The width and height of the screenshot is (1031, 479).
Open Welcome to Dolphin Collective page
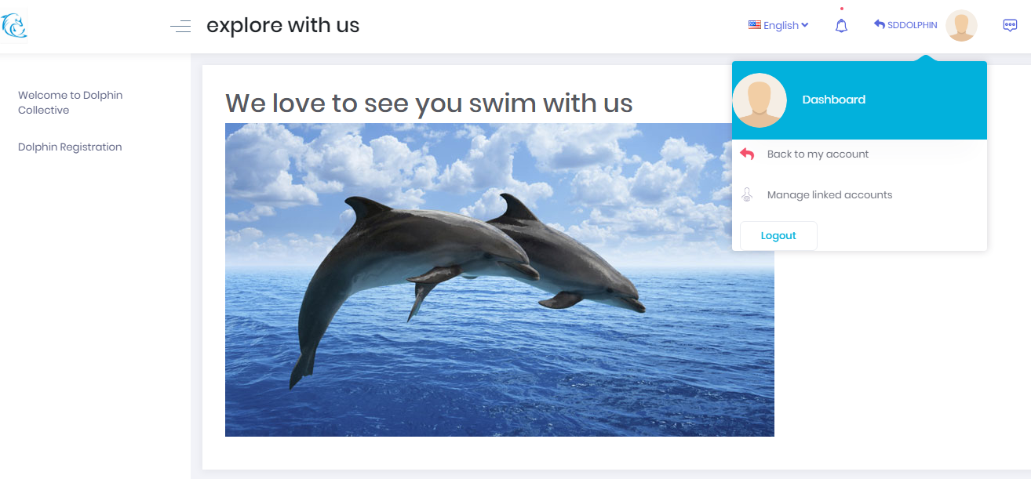point(71,103)
